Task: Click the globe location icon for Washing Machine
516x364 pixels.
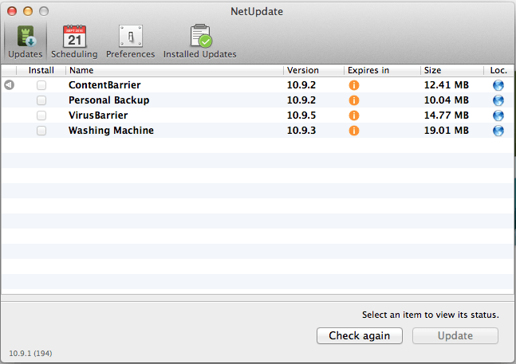Action: tap(498, 131)
